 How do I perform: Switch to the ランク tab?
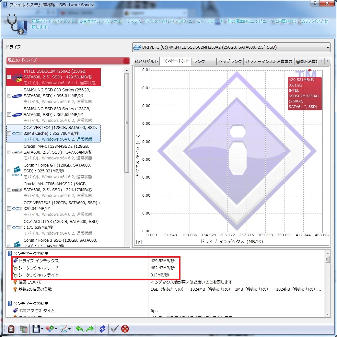pos(204,62)
